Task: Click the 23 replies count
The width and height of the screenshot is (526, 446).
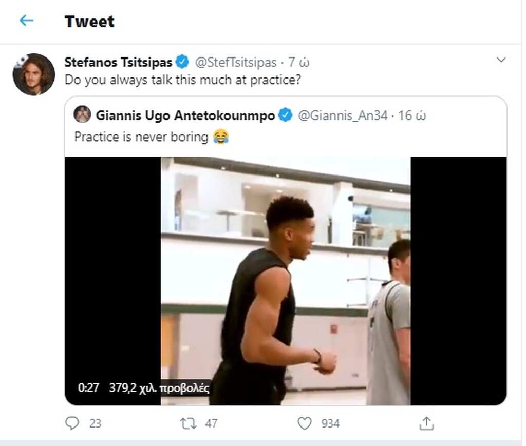Action: 95,423
